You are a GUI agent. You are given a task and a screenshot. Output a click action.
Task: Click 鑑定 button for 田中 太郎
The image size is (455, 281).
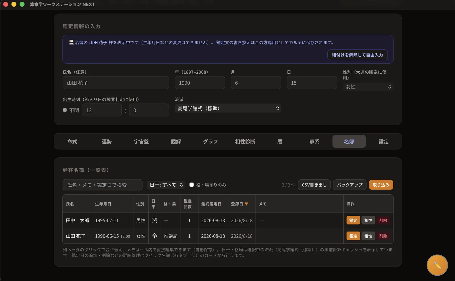click(353, 220)
